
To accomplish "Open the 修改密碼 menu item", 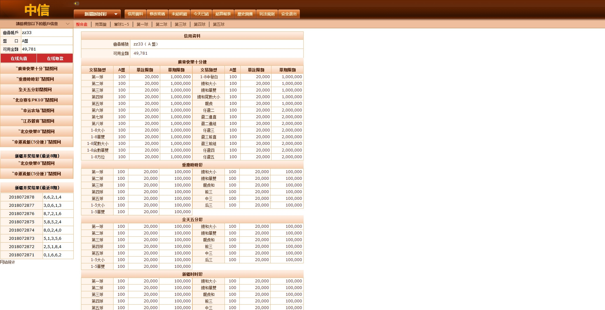I will click(157, 14).
